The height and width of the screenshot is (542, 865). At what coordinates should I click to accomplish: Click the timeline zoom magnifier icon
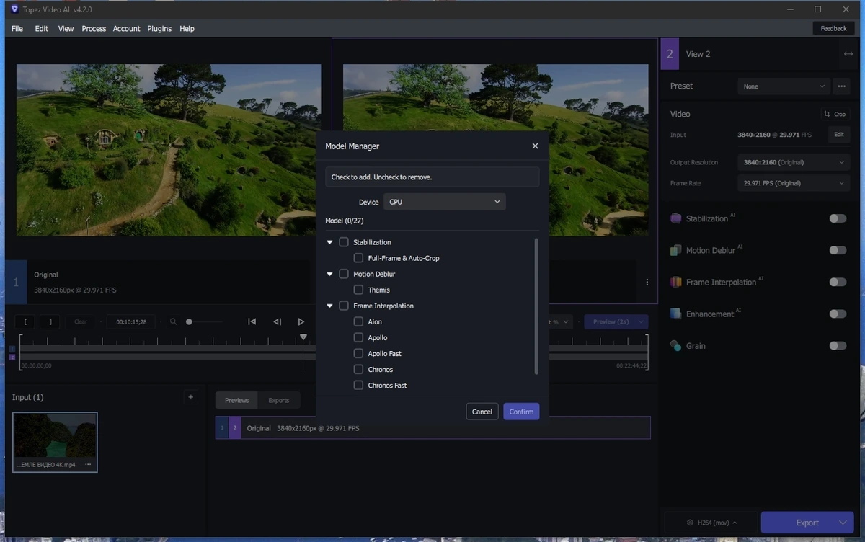point(173,321)
